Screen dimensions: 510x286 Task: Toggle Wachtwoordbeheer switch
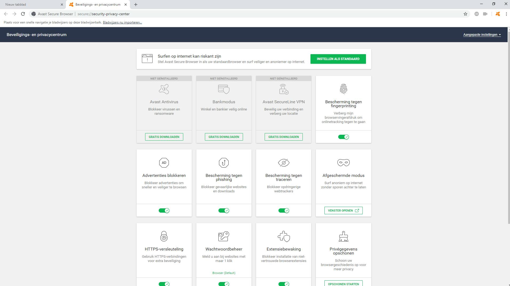tap(224, 284)
